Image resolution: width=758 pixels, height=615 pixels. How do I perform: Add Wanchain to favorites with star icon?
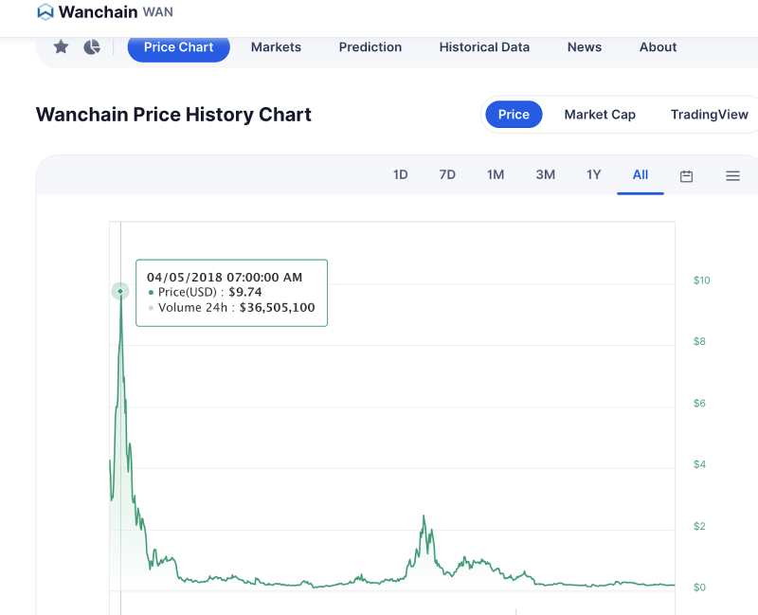[61, 46]
